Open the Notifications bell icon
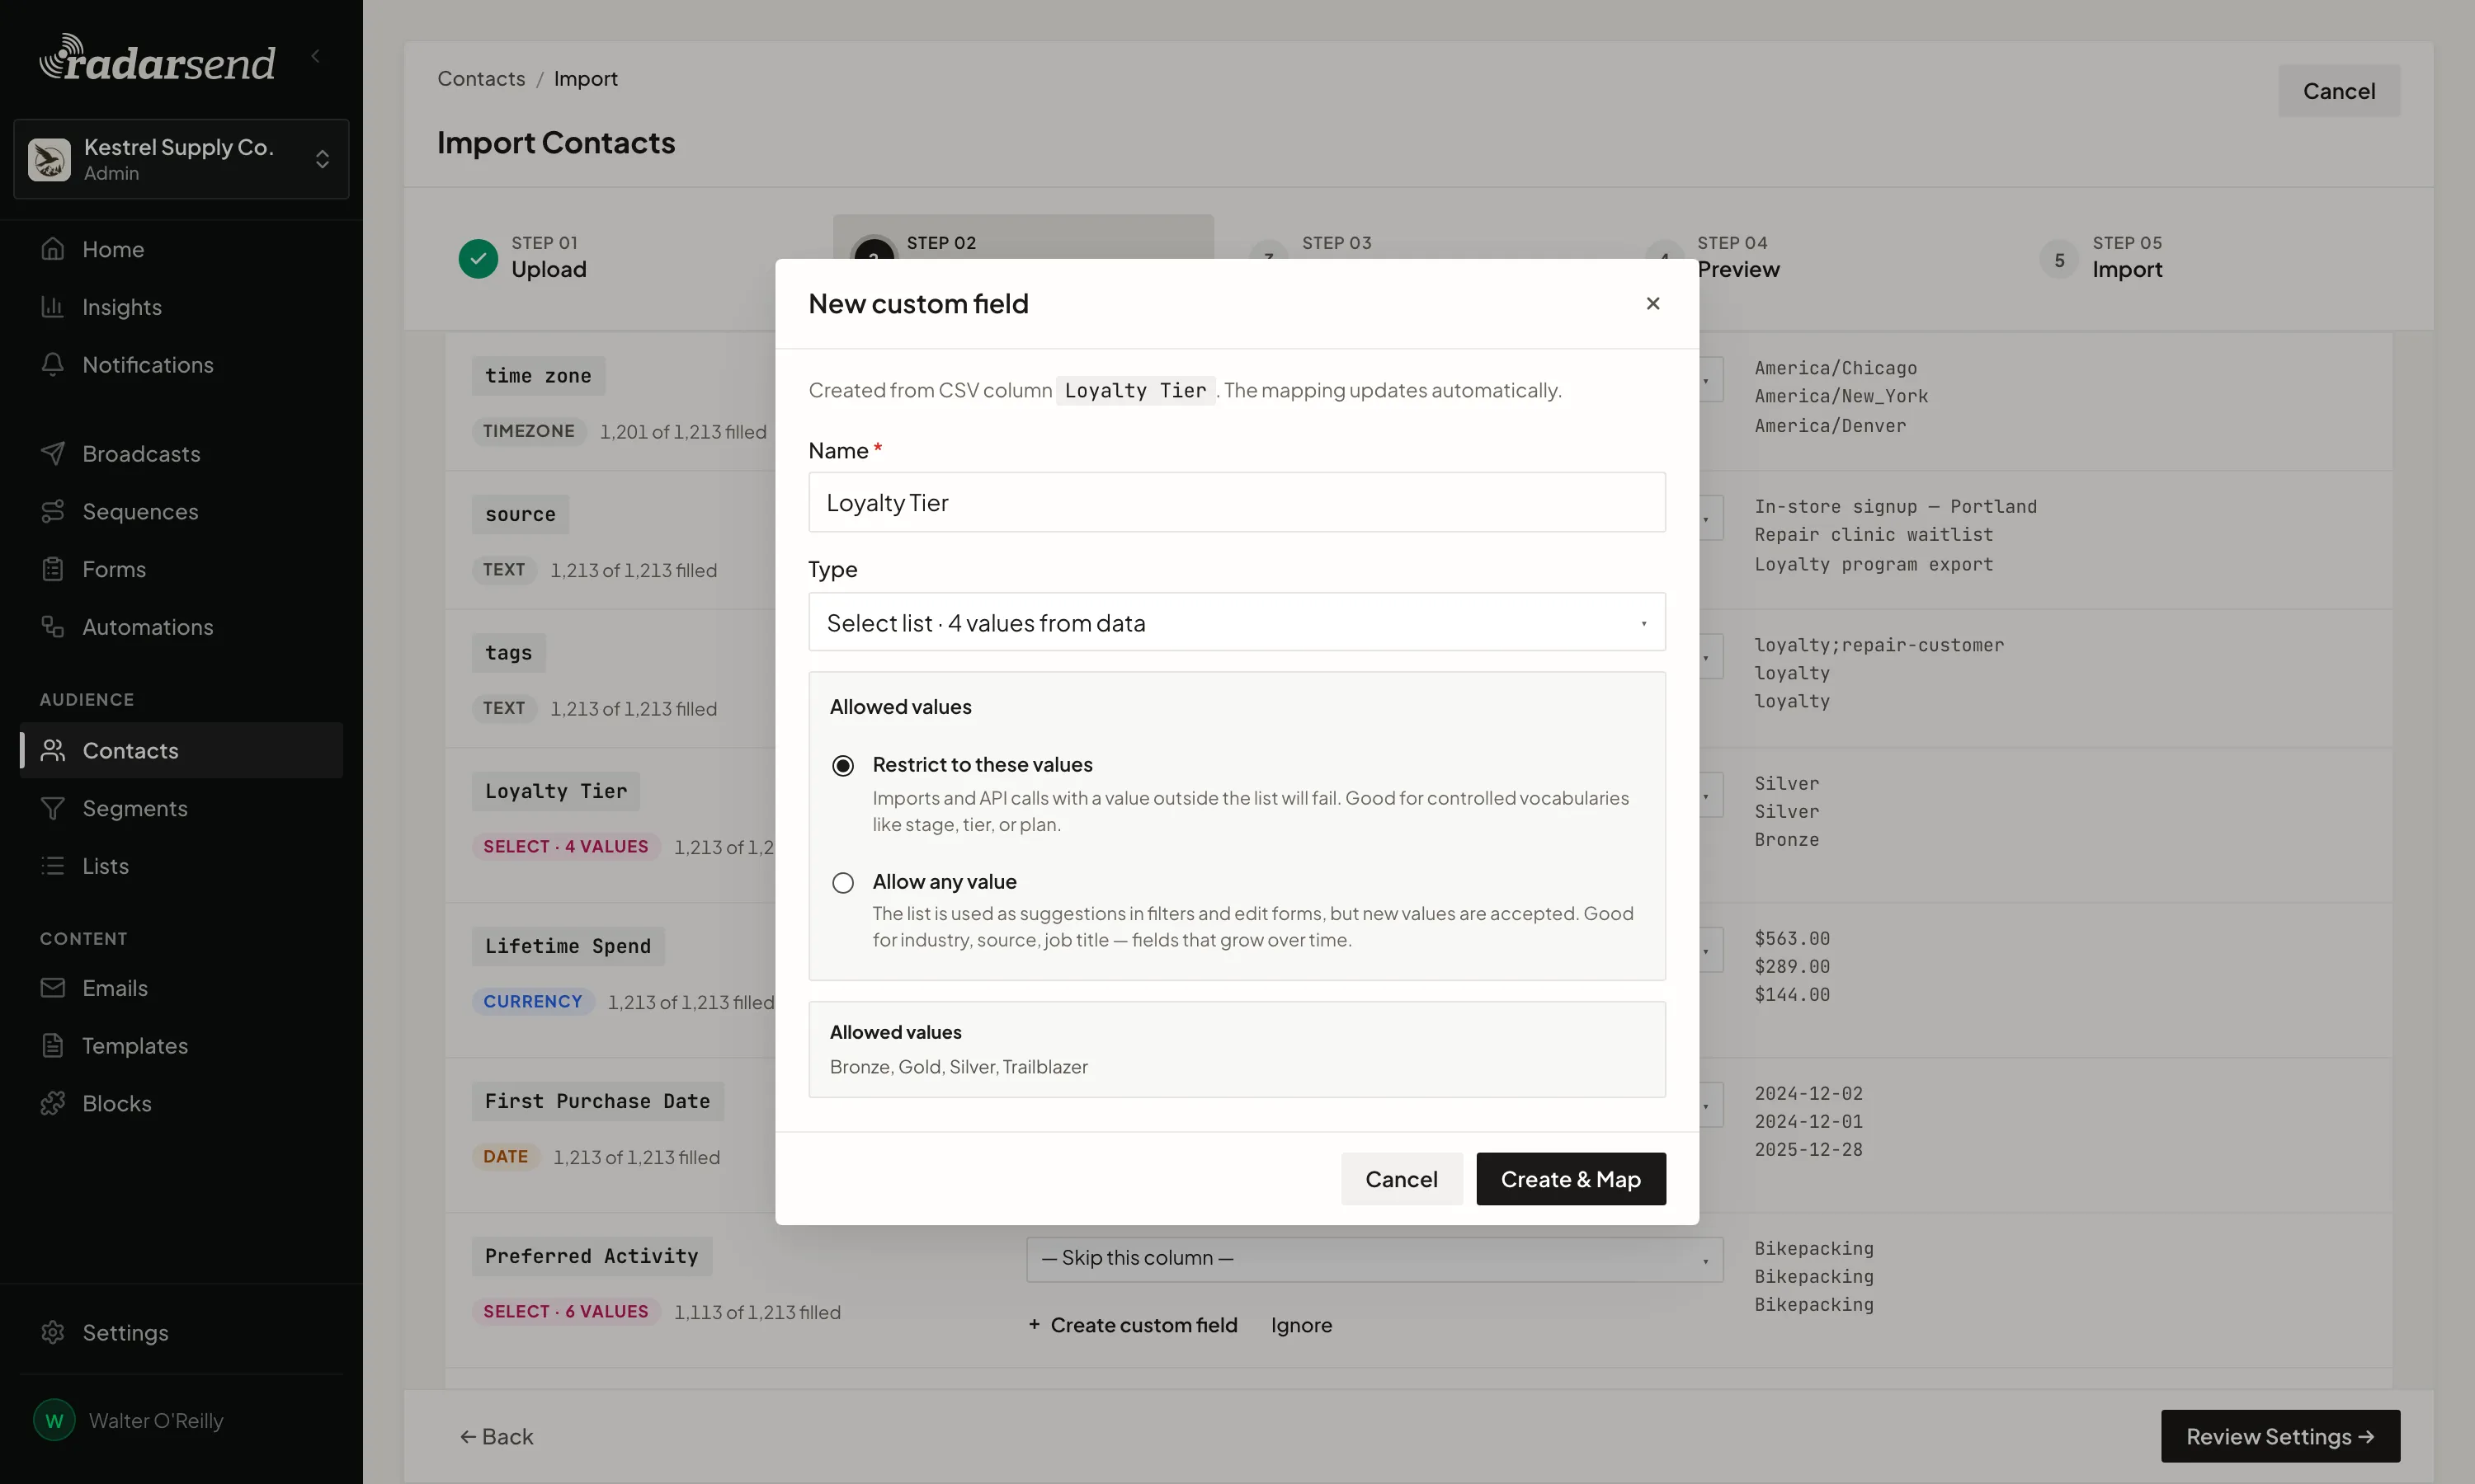The height and width of the screenshot is (1484, 2475). click(53, 365)
